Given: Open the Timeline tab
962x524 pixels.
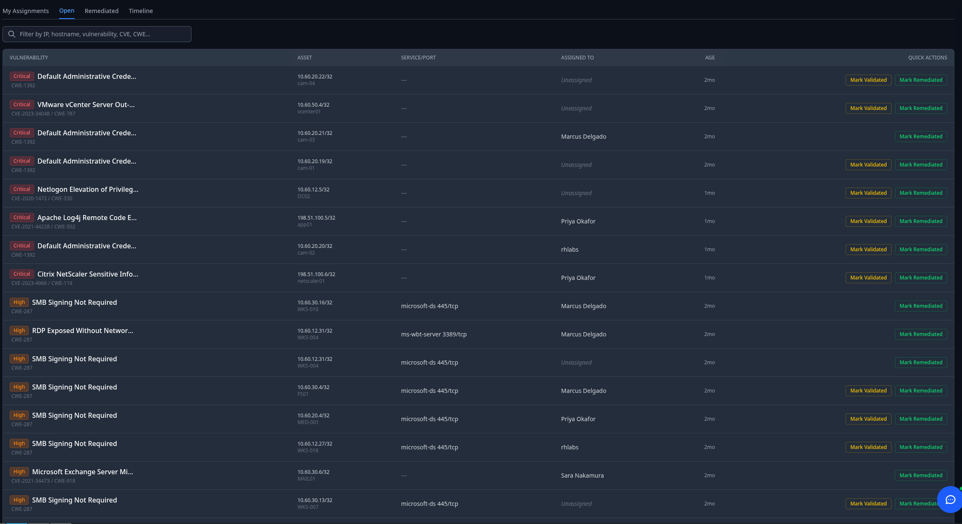Looking at the screenshot, I should tap(141, 11).
